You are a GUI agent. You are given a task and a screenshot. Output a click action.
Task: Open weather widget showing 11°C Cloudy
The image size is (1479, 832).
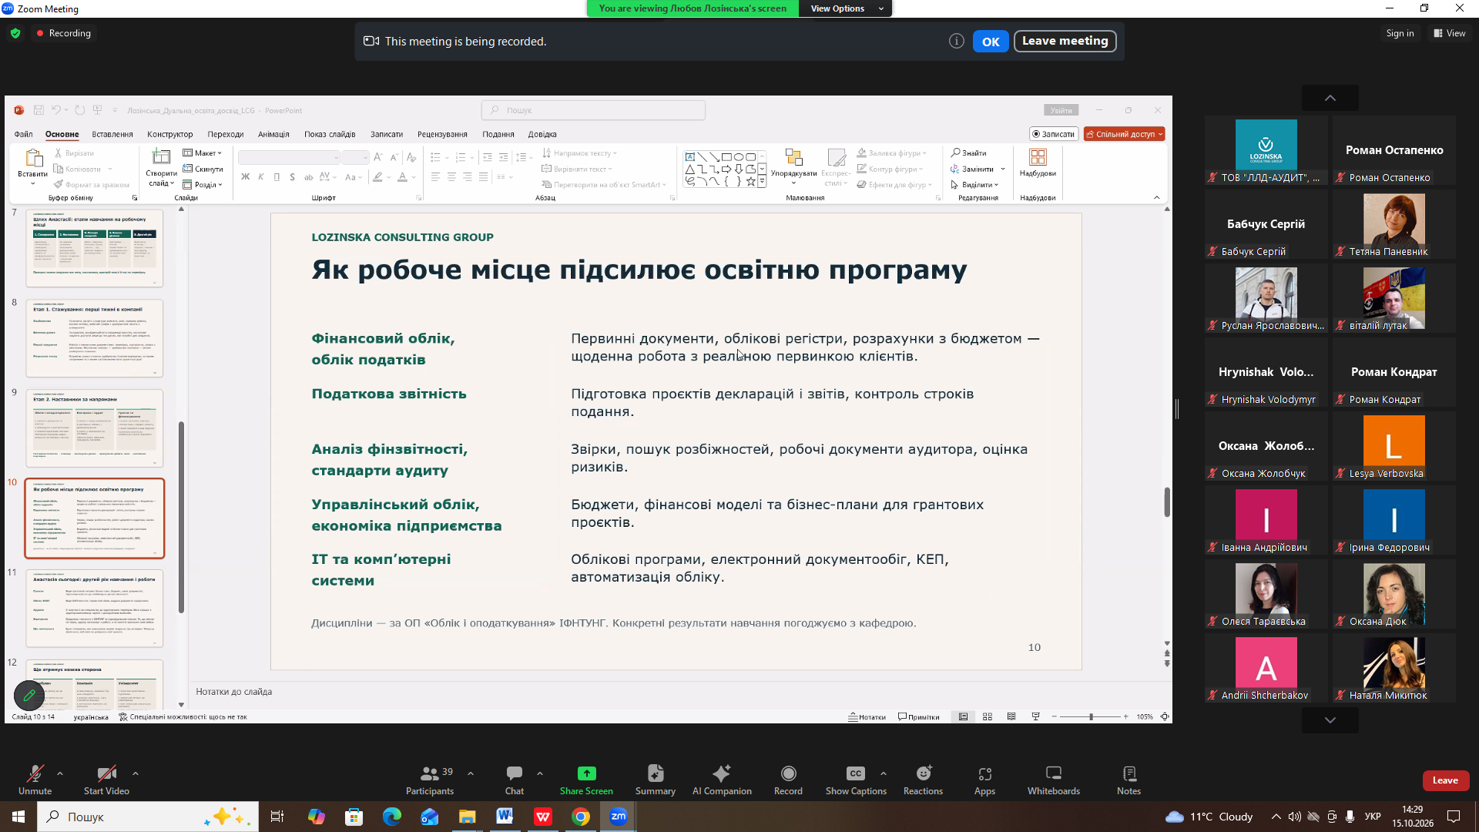pos(1209,817)
